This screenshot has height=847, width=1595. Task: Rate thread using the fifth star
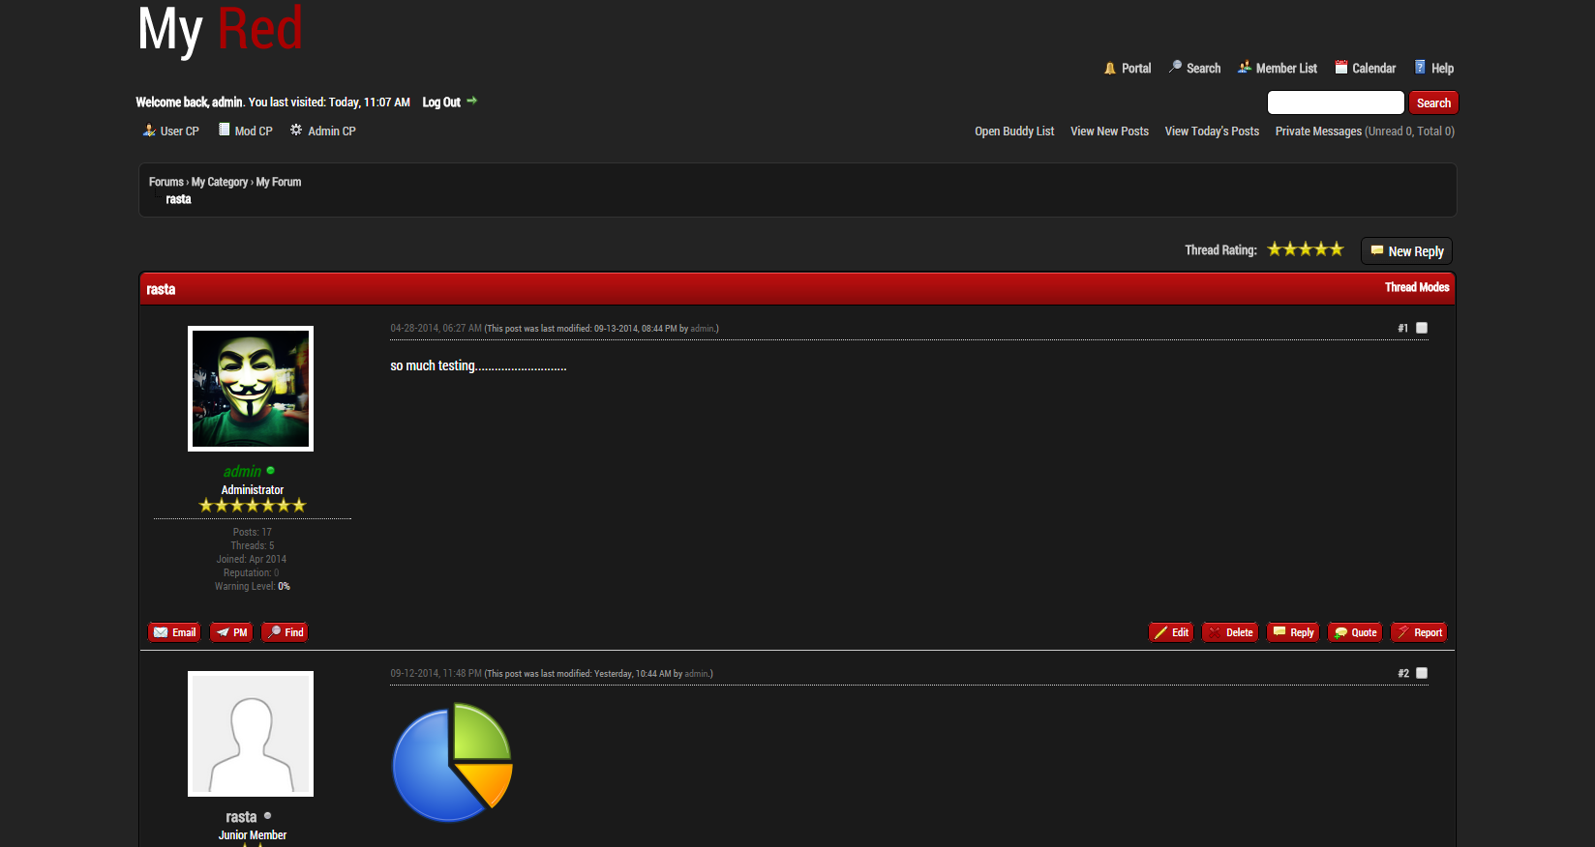pyautogui.click(x=1337, y=249)
